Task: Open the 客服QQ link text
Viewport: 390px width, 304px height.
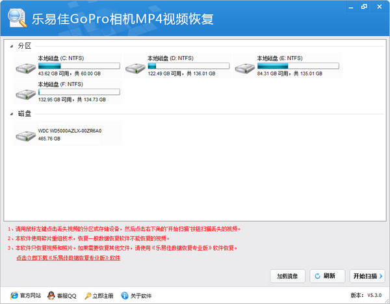Action: click(67, 296)
